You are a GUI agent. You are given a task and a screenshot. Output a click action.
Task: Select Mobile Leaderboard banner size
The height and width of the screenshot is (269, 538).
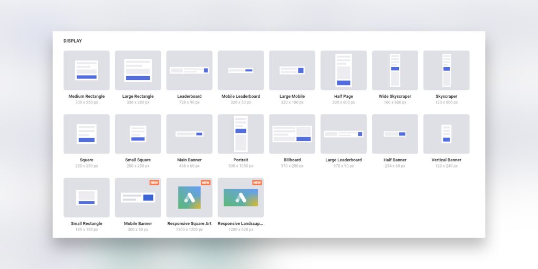pyautogui.click(x=241, y=70)
